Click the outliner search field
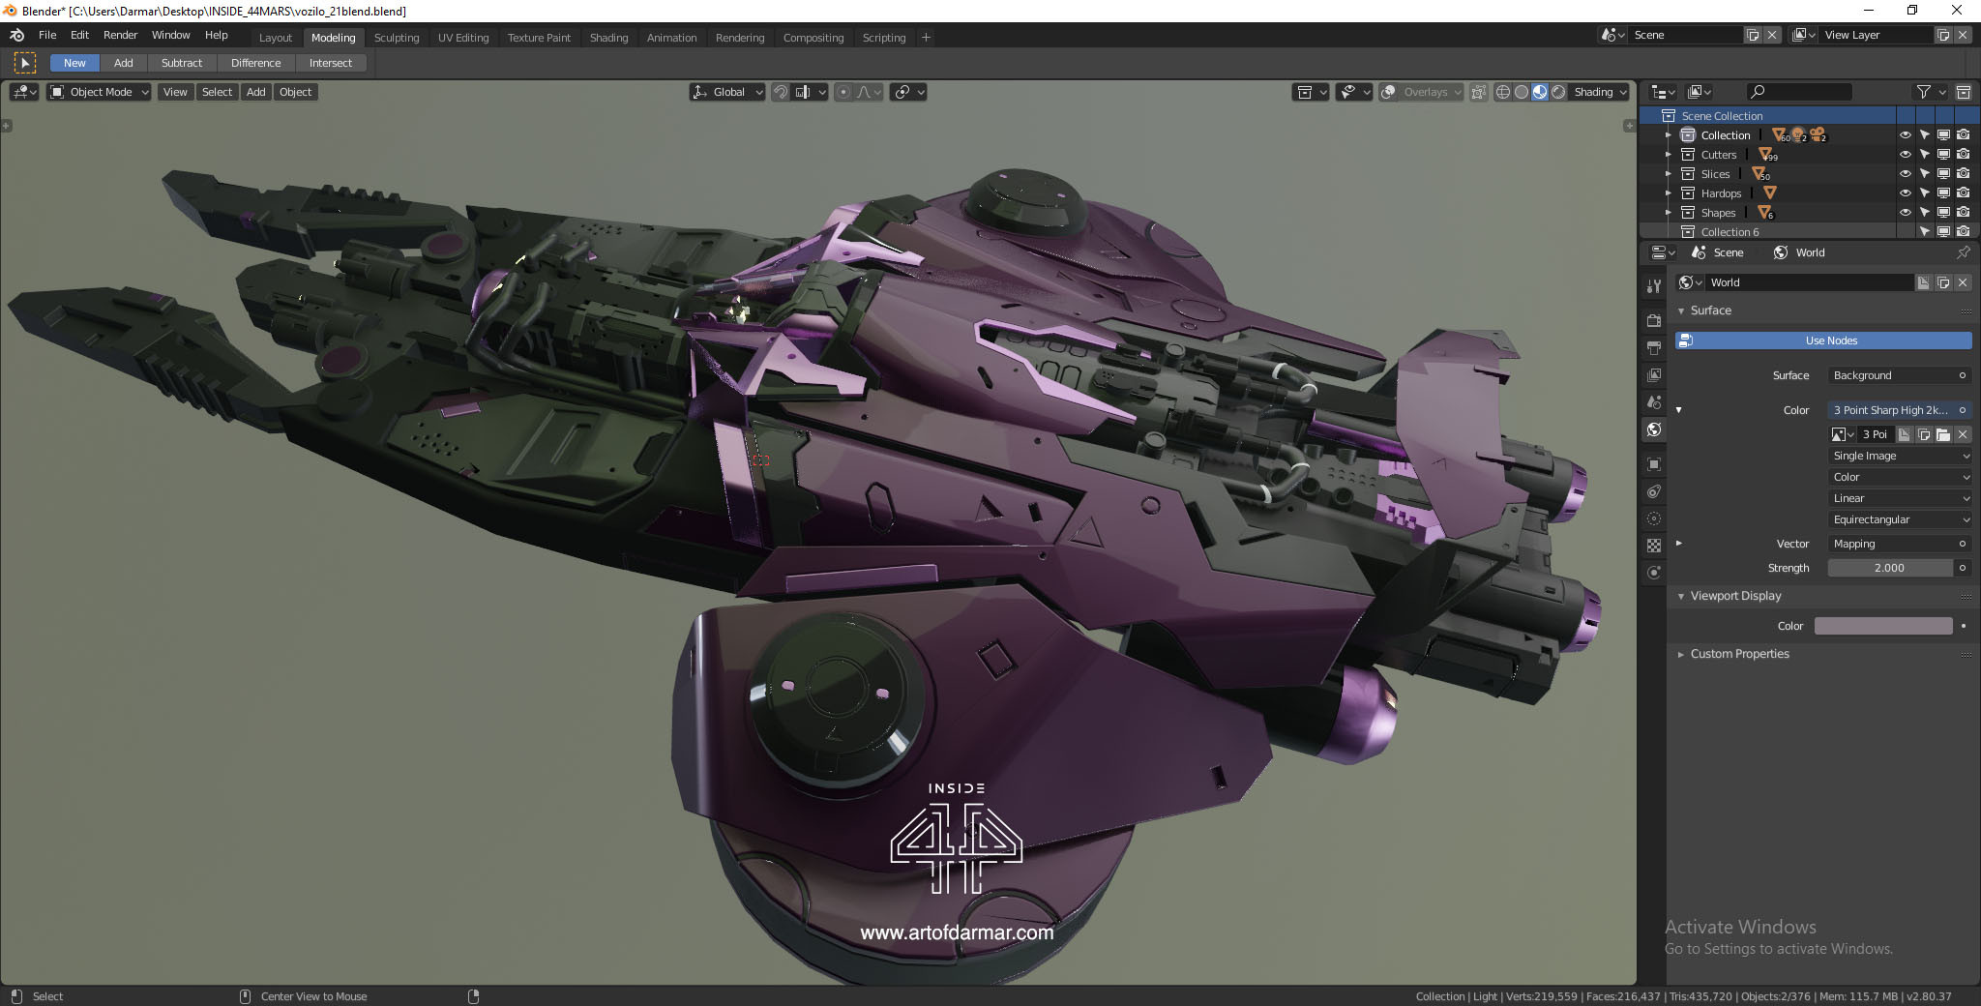1981x1006 pixels. click(1799, 92)
